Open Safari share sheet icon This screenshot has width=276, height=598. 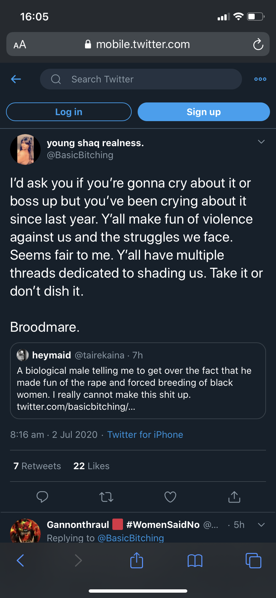(137, 560)
